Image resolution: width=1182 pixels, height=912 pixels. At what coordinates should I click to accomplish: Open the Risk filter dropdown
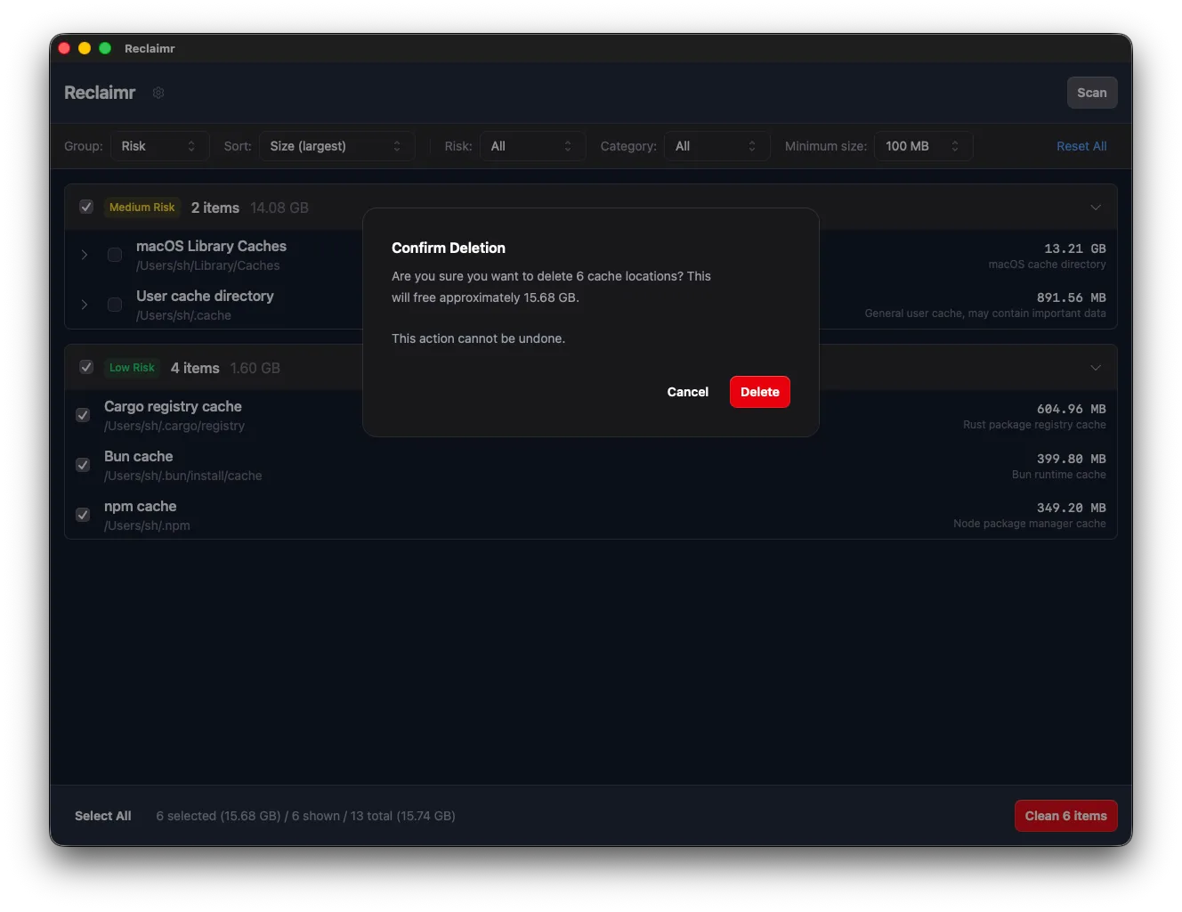coord(532,145)
